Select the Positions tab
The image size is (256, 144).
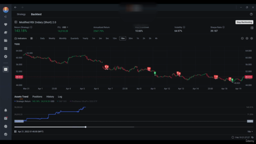[x=37, y=97]
